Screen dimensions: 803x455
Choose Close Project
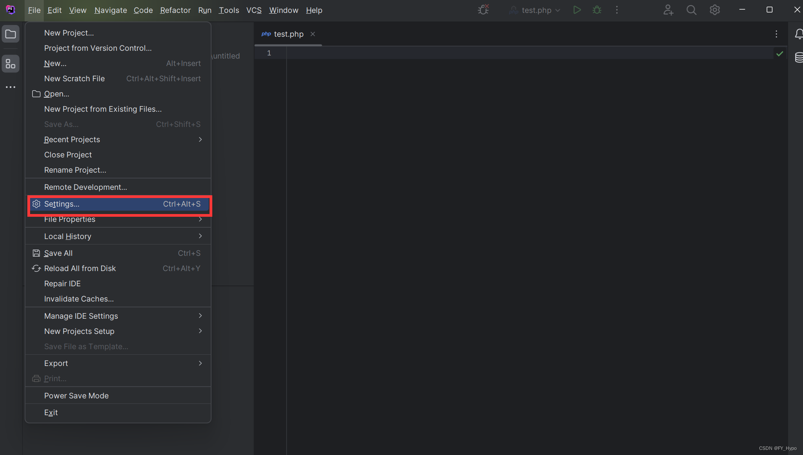118,155
